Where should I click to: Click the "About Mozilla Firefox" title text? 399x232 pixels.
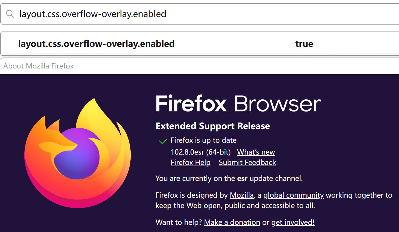coord(38,66)
